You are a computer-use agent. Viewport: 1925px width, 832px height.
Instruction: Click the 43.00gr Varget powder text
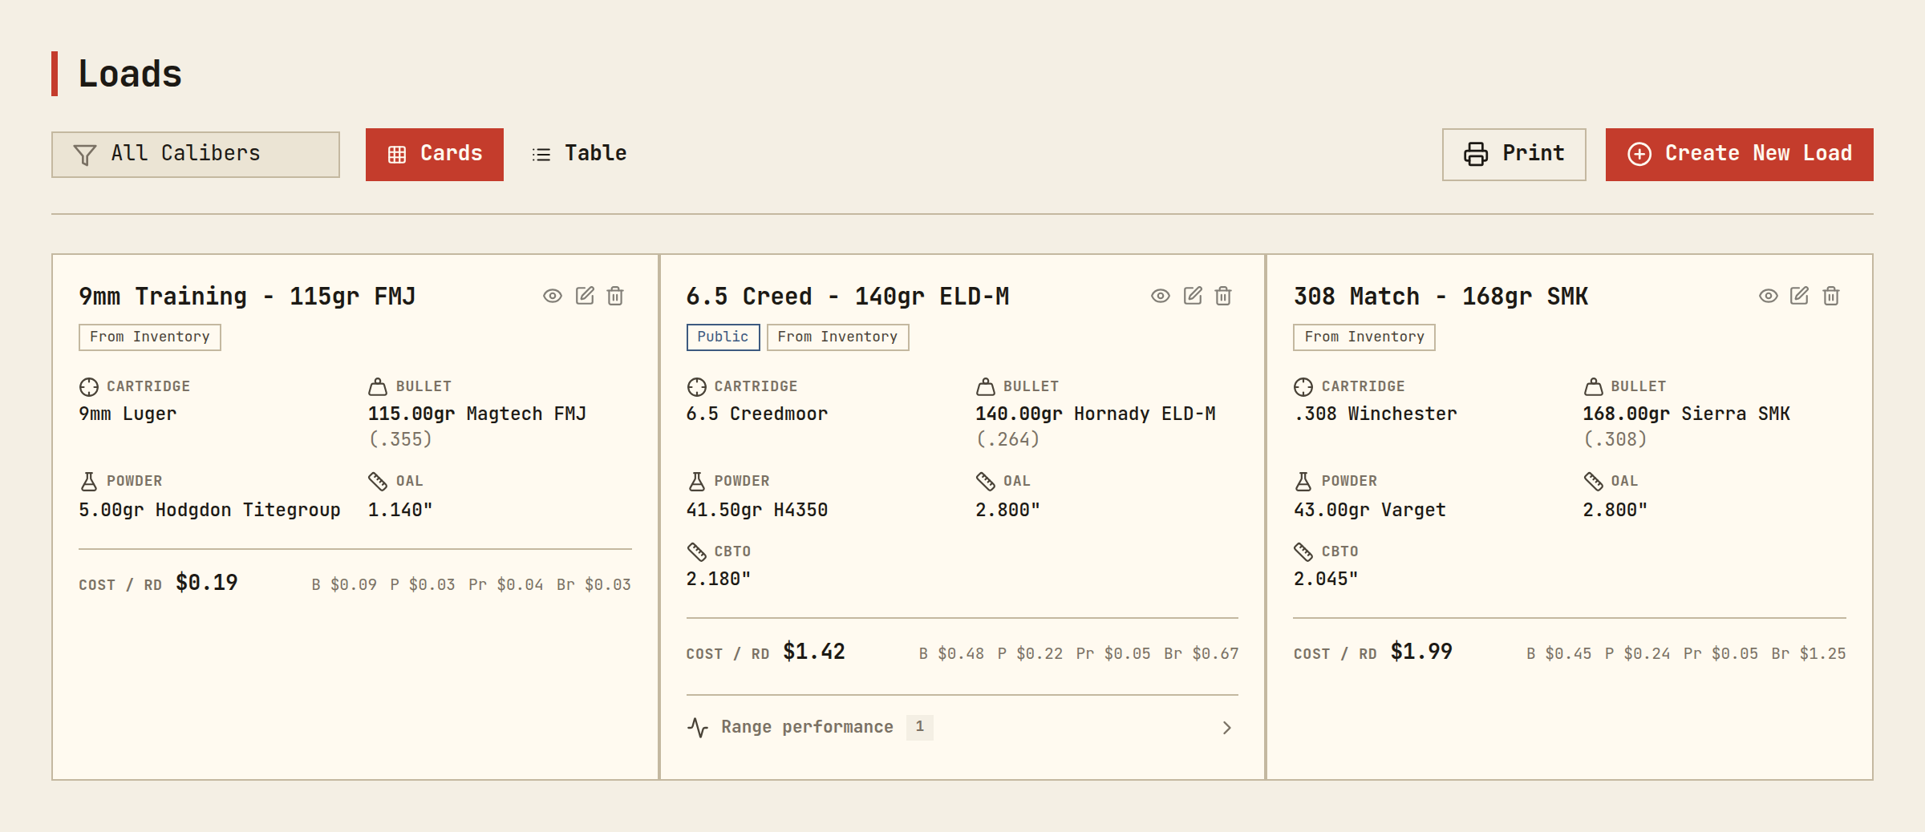(1370, 511)
